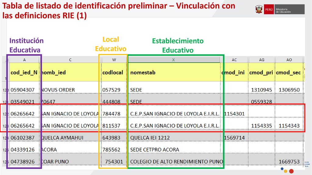Click the Peru coat of arms emblem

259,9
